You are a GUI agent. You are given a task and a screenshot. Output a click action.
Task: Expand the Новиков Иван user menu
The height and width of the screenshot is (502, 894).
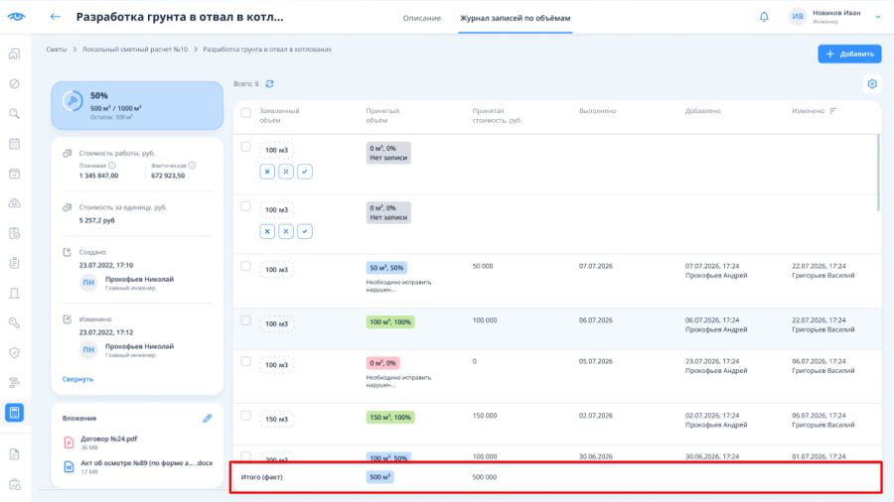(x=878, y=17)
